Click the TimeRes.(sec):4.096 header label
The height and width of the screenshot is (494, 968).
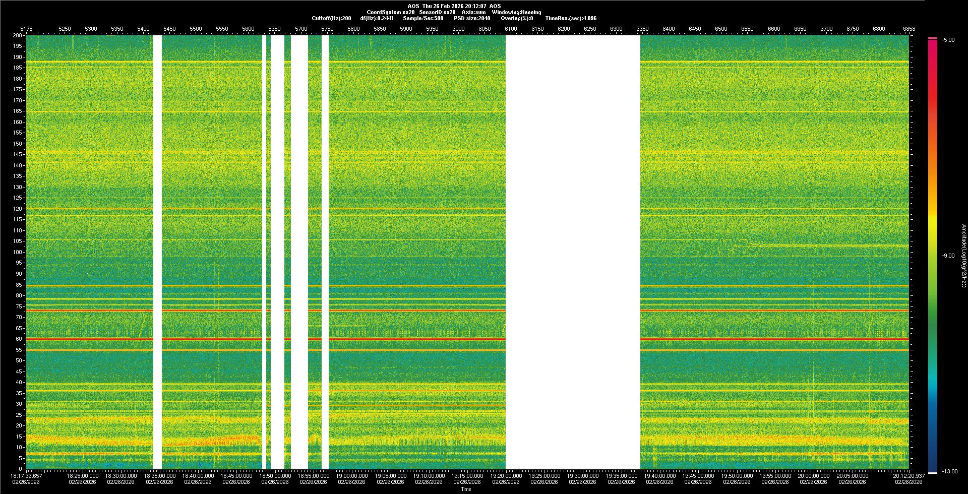571,18
